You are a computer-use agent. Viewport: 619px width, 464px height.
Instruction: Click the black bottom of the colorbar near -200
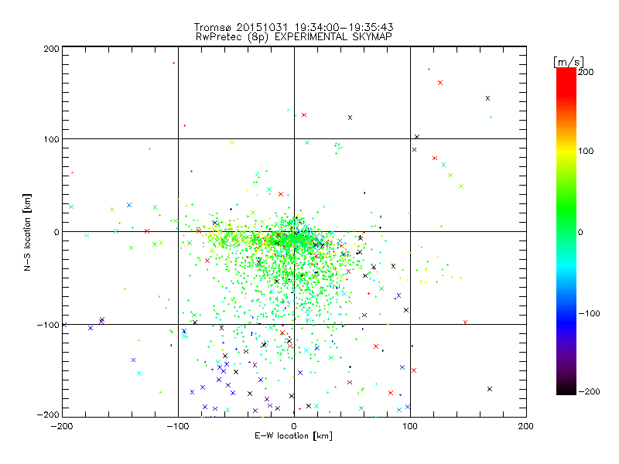pyautogui.click(x=566, y=391)
